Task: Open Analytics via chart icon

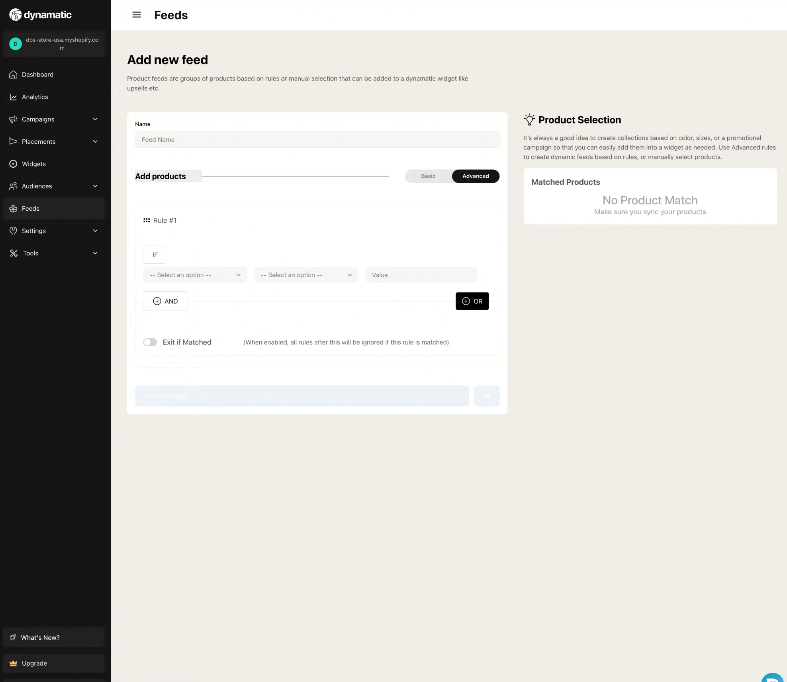Action: [x=13, y=97]
